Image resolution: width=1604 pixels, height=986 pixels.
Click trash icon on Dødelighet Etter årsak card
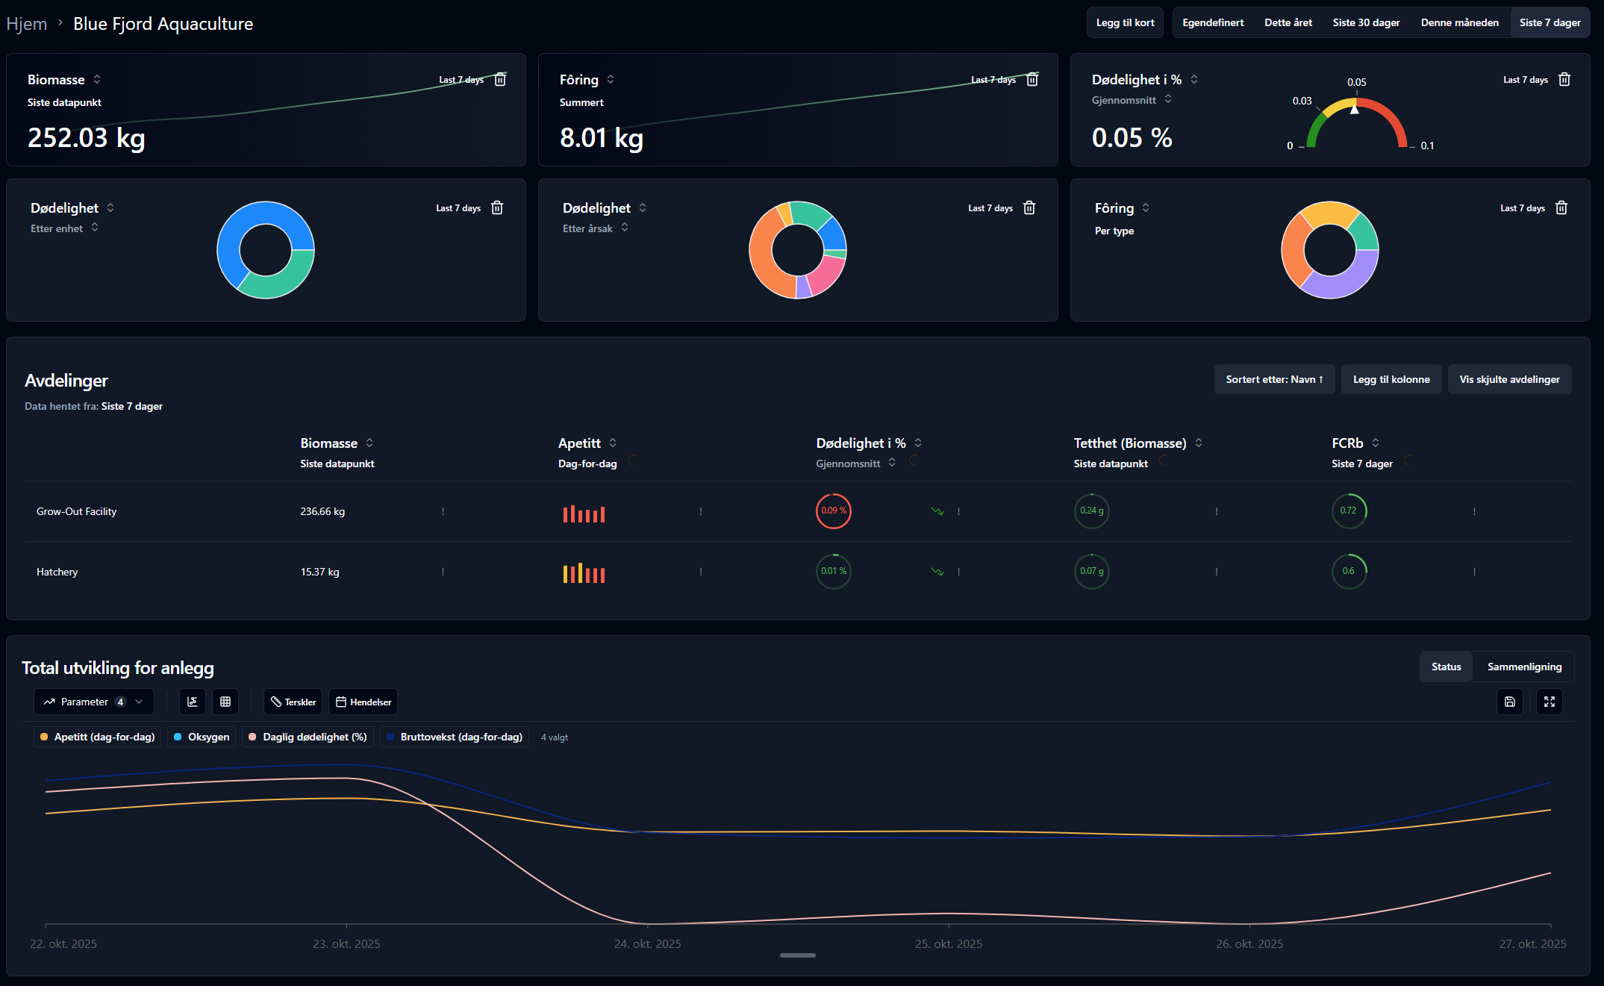(1029, 208)
